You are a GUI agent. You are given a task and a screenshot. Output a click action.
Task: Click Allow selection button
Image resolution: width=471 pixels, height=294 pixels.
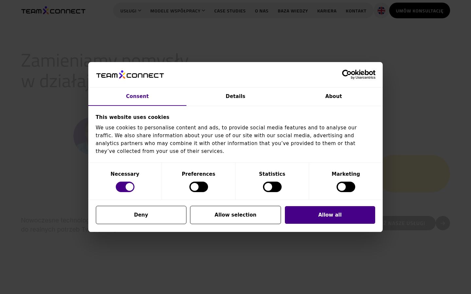235,215
